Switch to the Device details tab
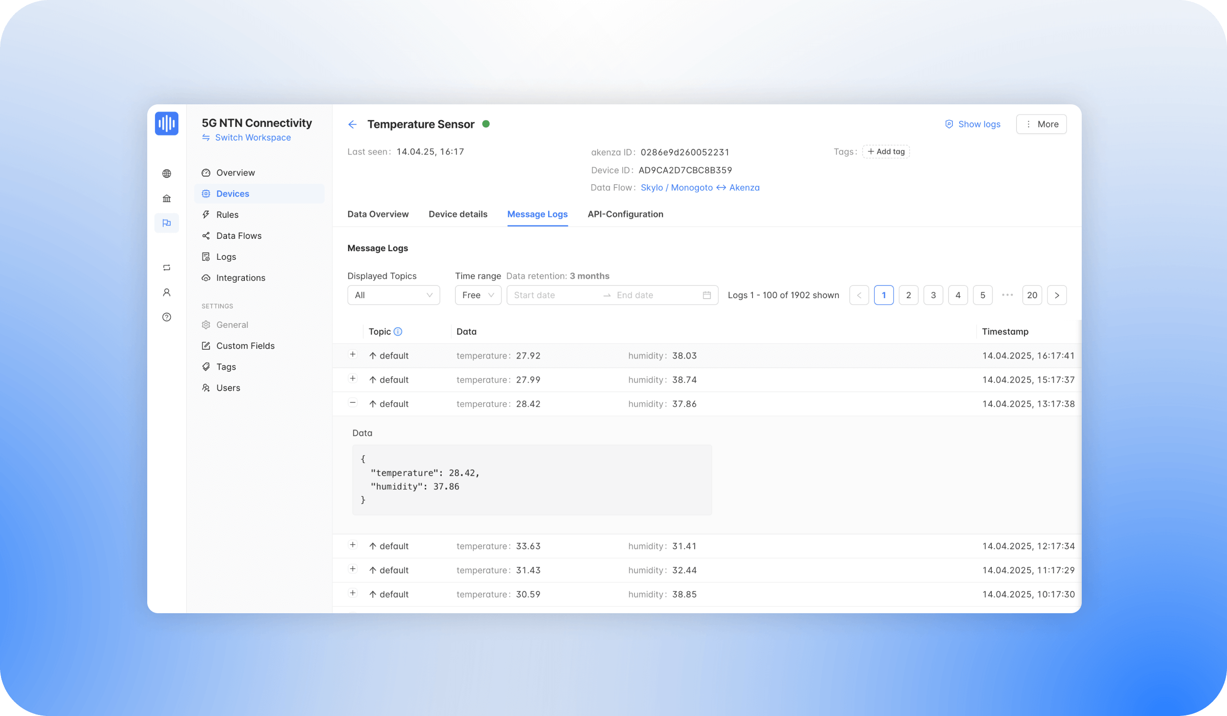The height and width of the screenshot is (716, 1227). [x=458, y=214]
